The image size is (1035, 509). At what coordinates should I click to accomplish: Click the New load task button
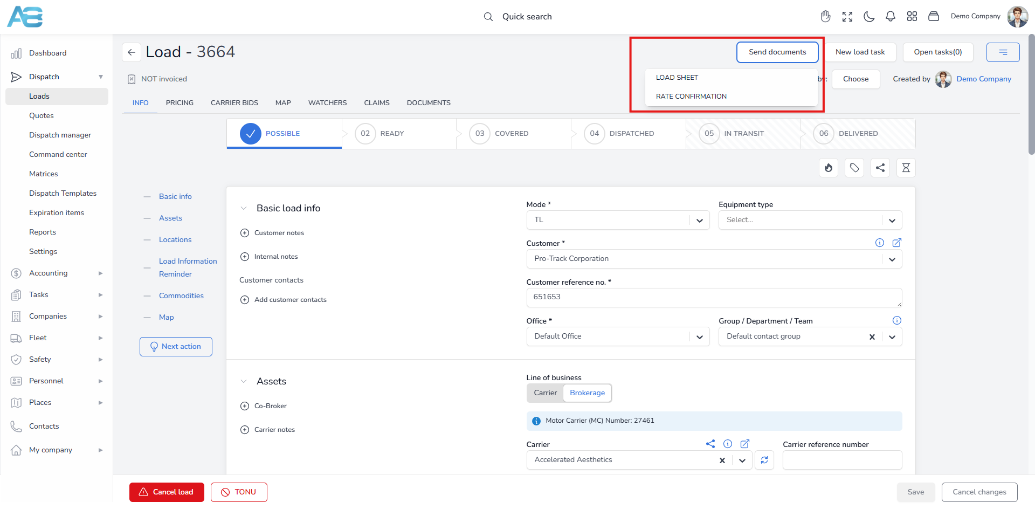tap(860, 52)
